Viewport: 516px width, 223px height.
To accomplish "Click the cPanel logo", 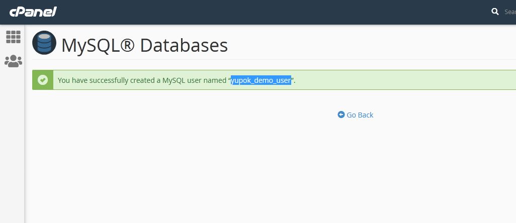I will click(x=33, y=12).
